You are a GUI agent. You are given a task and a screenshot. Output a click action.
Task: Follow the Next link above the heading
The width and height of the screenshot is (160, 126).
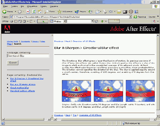68,41
